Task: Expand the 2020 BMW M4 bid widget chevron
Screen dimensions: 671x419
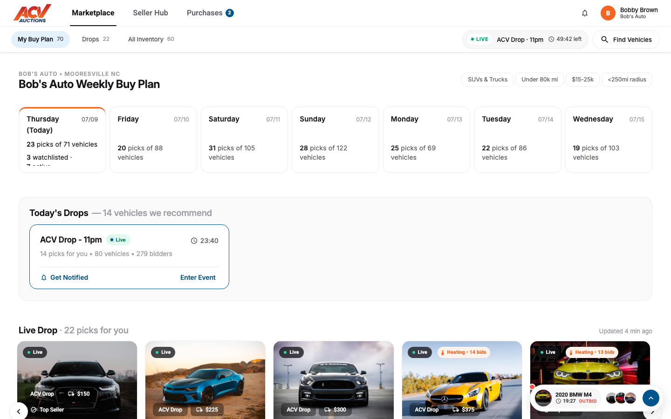Action: tap(651, 398)
